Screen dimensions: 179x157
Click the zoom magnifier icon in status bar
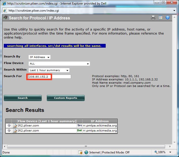click(x=156, y=152)
